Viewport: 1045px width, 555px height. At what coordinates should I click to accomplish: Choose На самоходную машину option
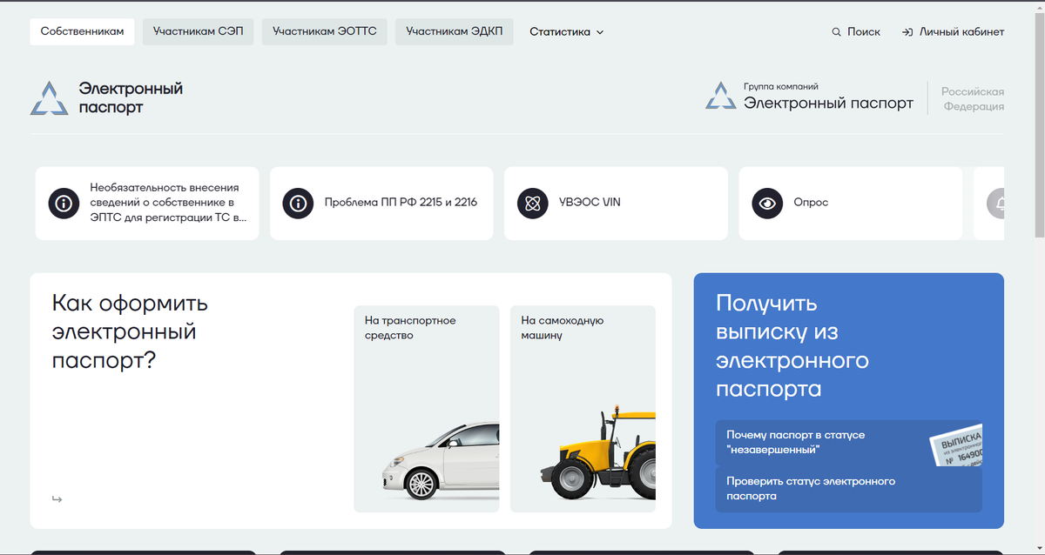click(583, 409)
